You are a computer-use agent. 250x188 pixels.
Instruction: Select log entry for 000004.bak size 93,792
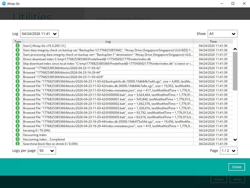point(108,113)
